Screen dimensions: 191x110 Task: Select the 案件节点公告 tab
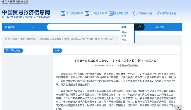pos(13,51)
